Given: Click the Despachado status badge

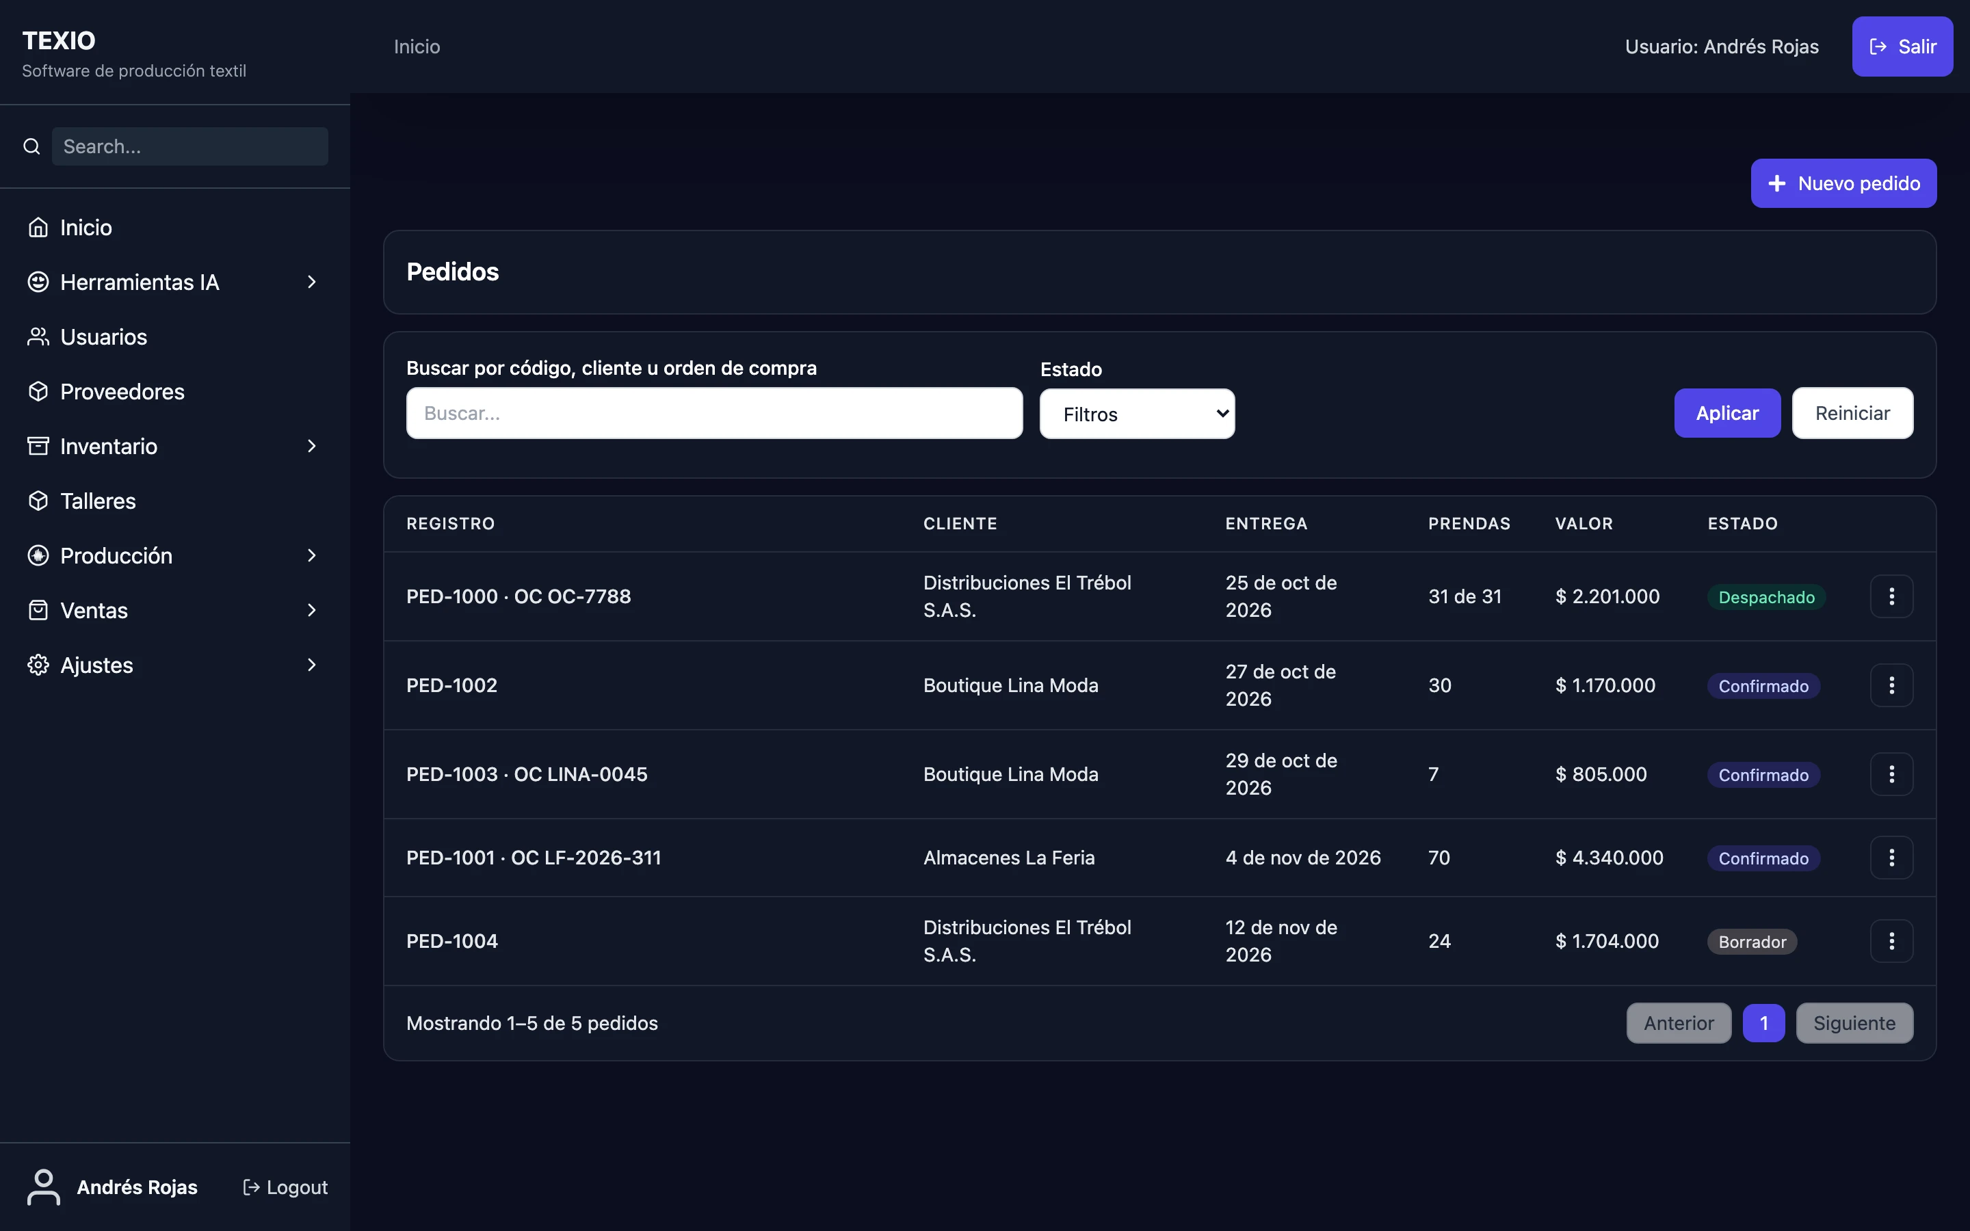Looking at the screenshot, I should point(1766,597).
